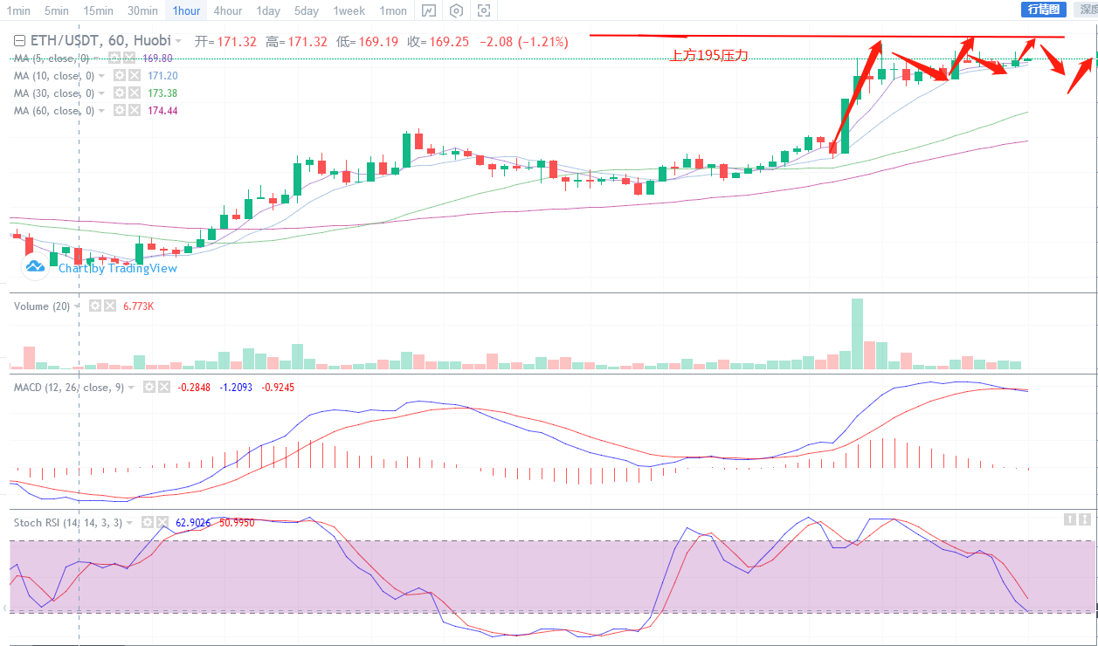Switch to 1min timeframe

tap(17, 10)
